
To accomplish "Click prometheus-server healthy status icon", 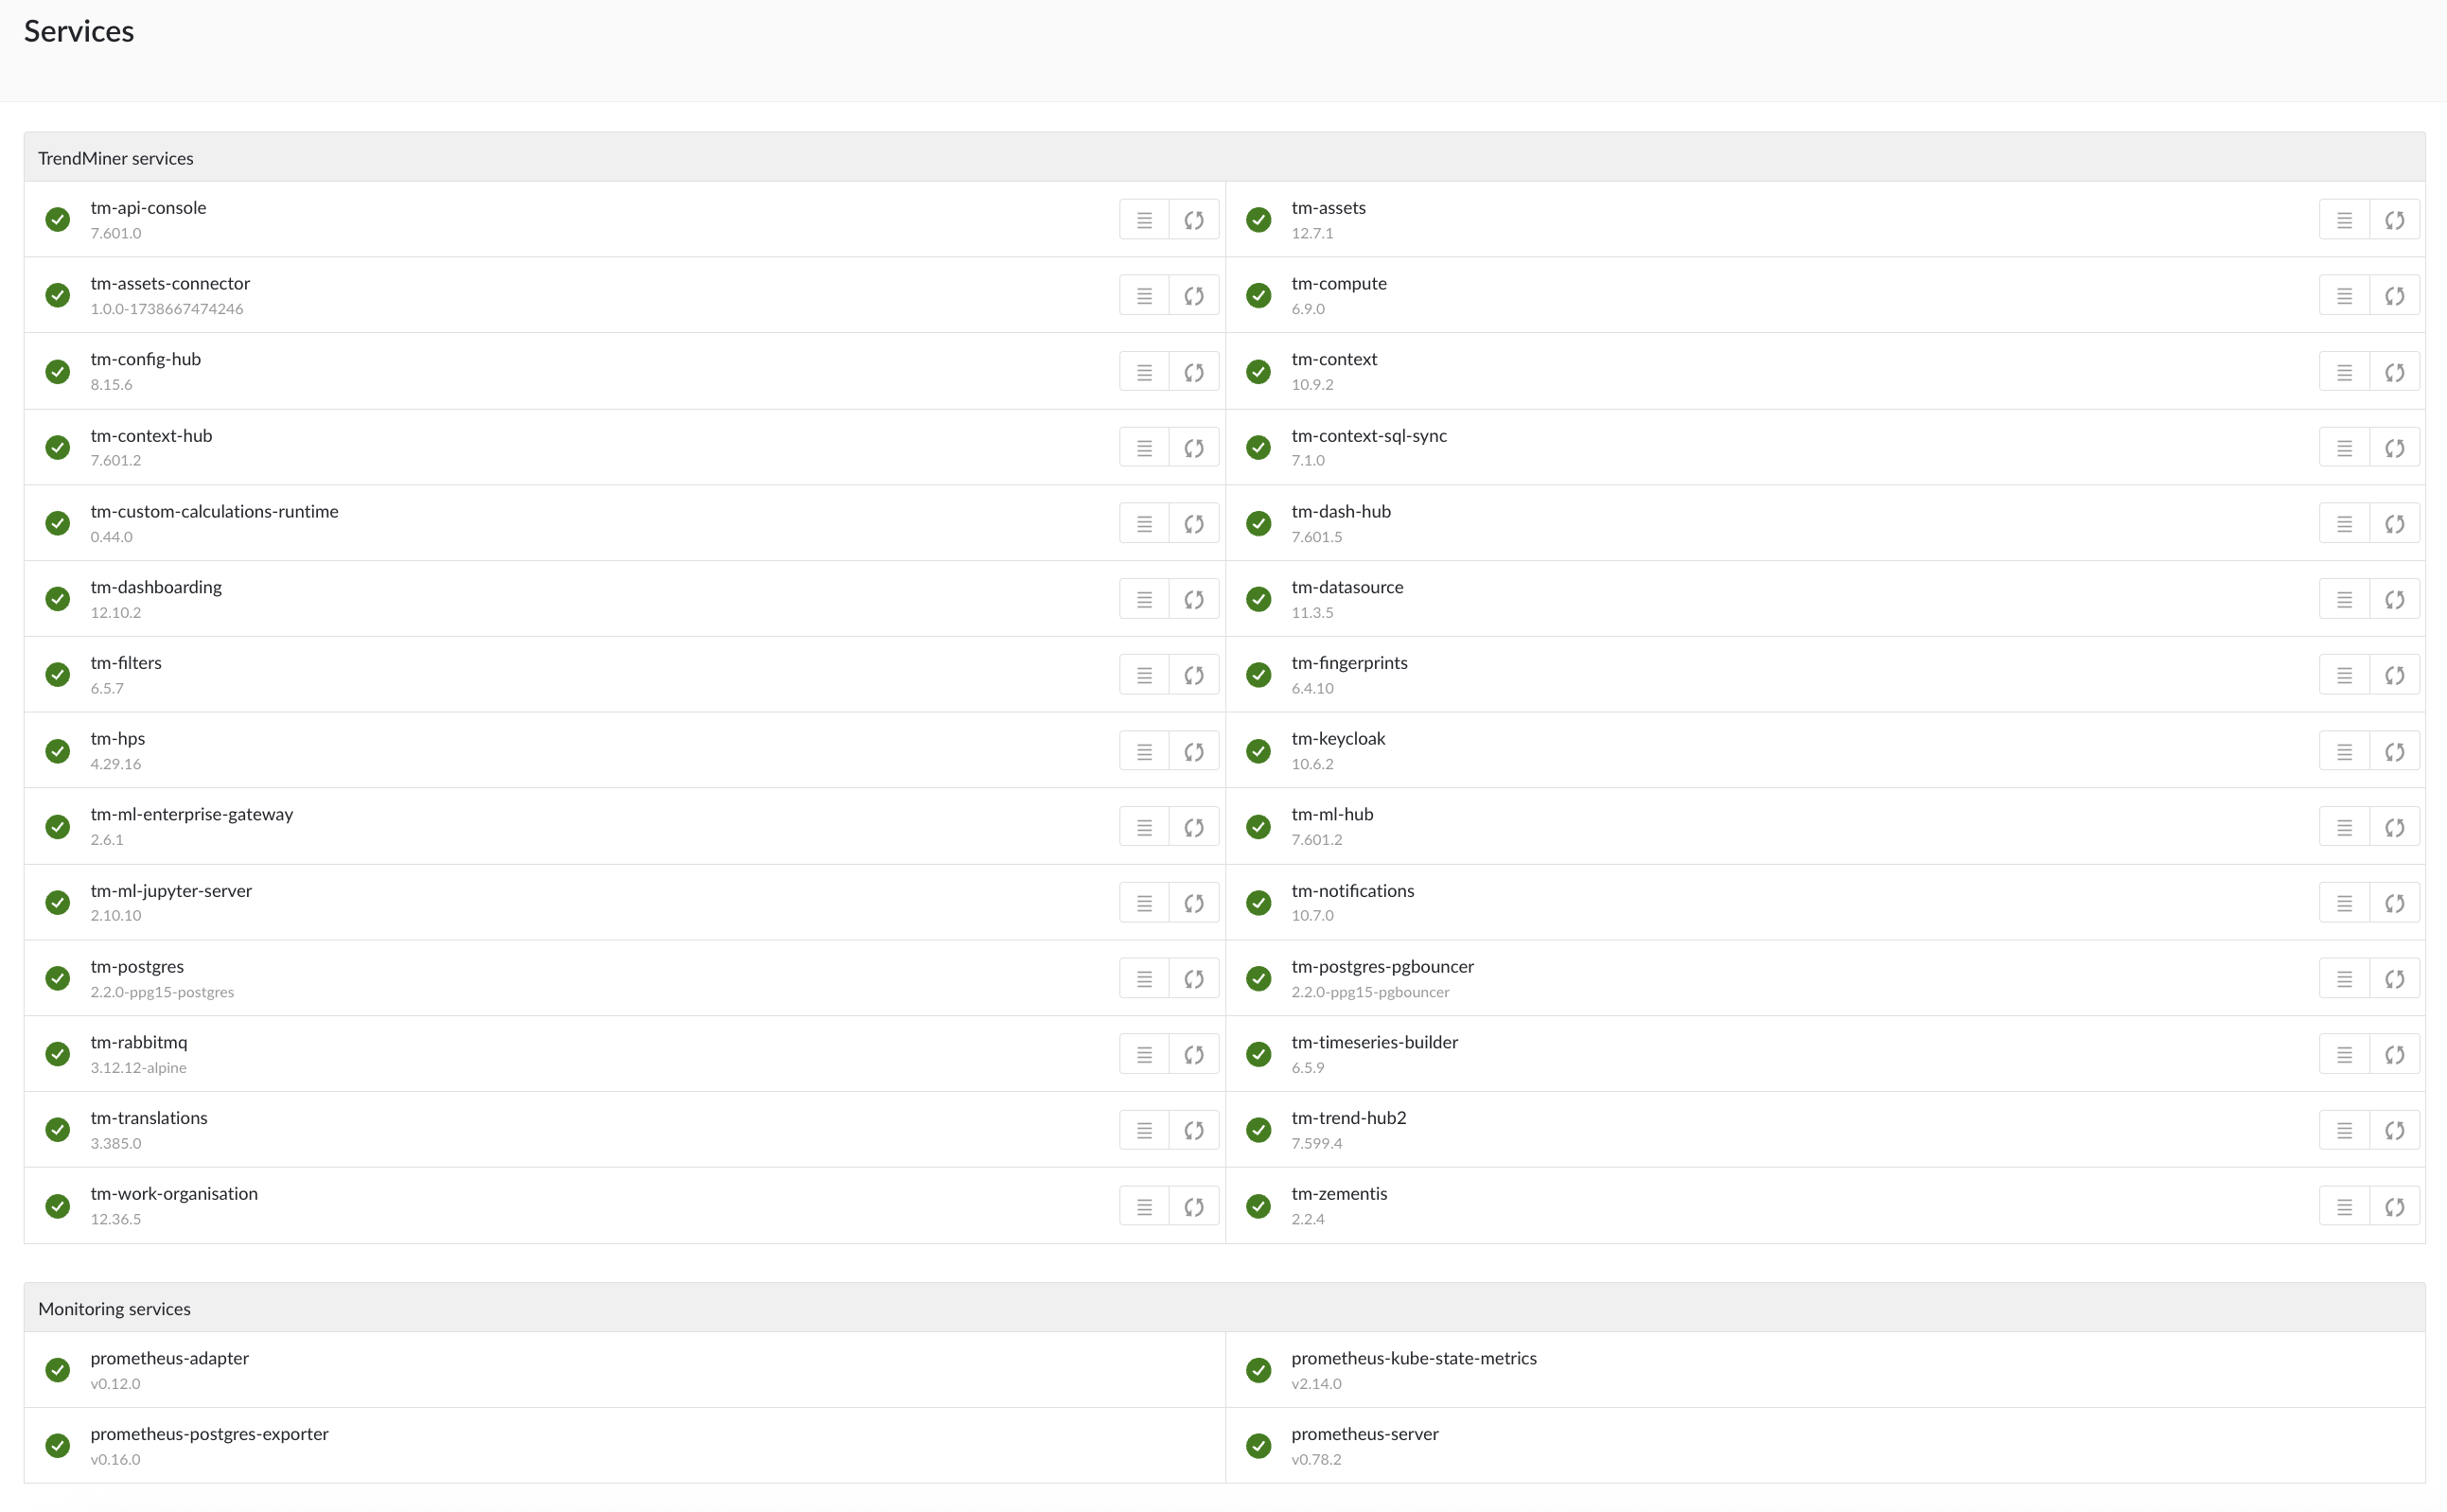I will tap(1258, 1445).
